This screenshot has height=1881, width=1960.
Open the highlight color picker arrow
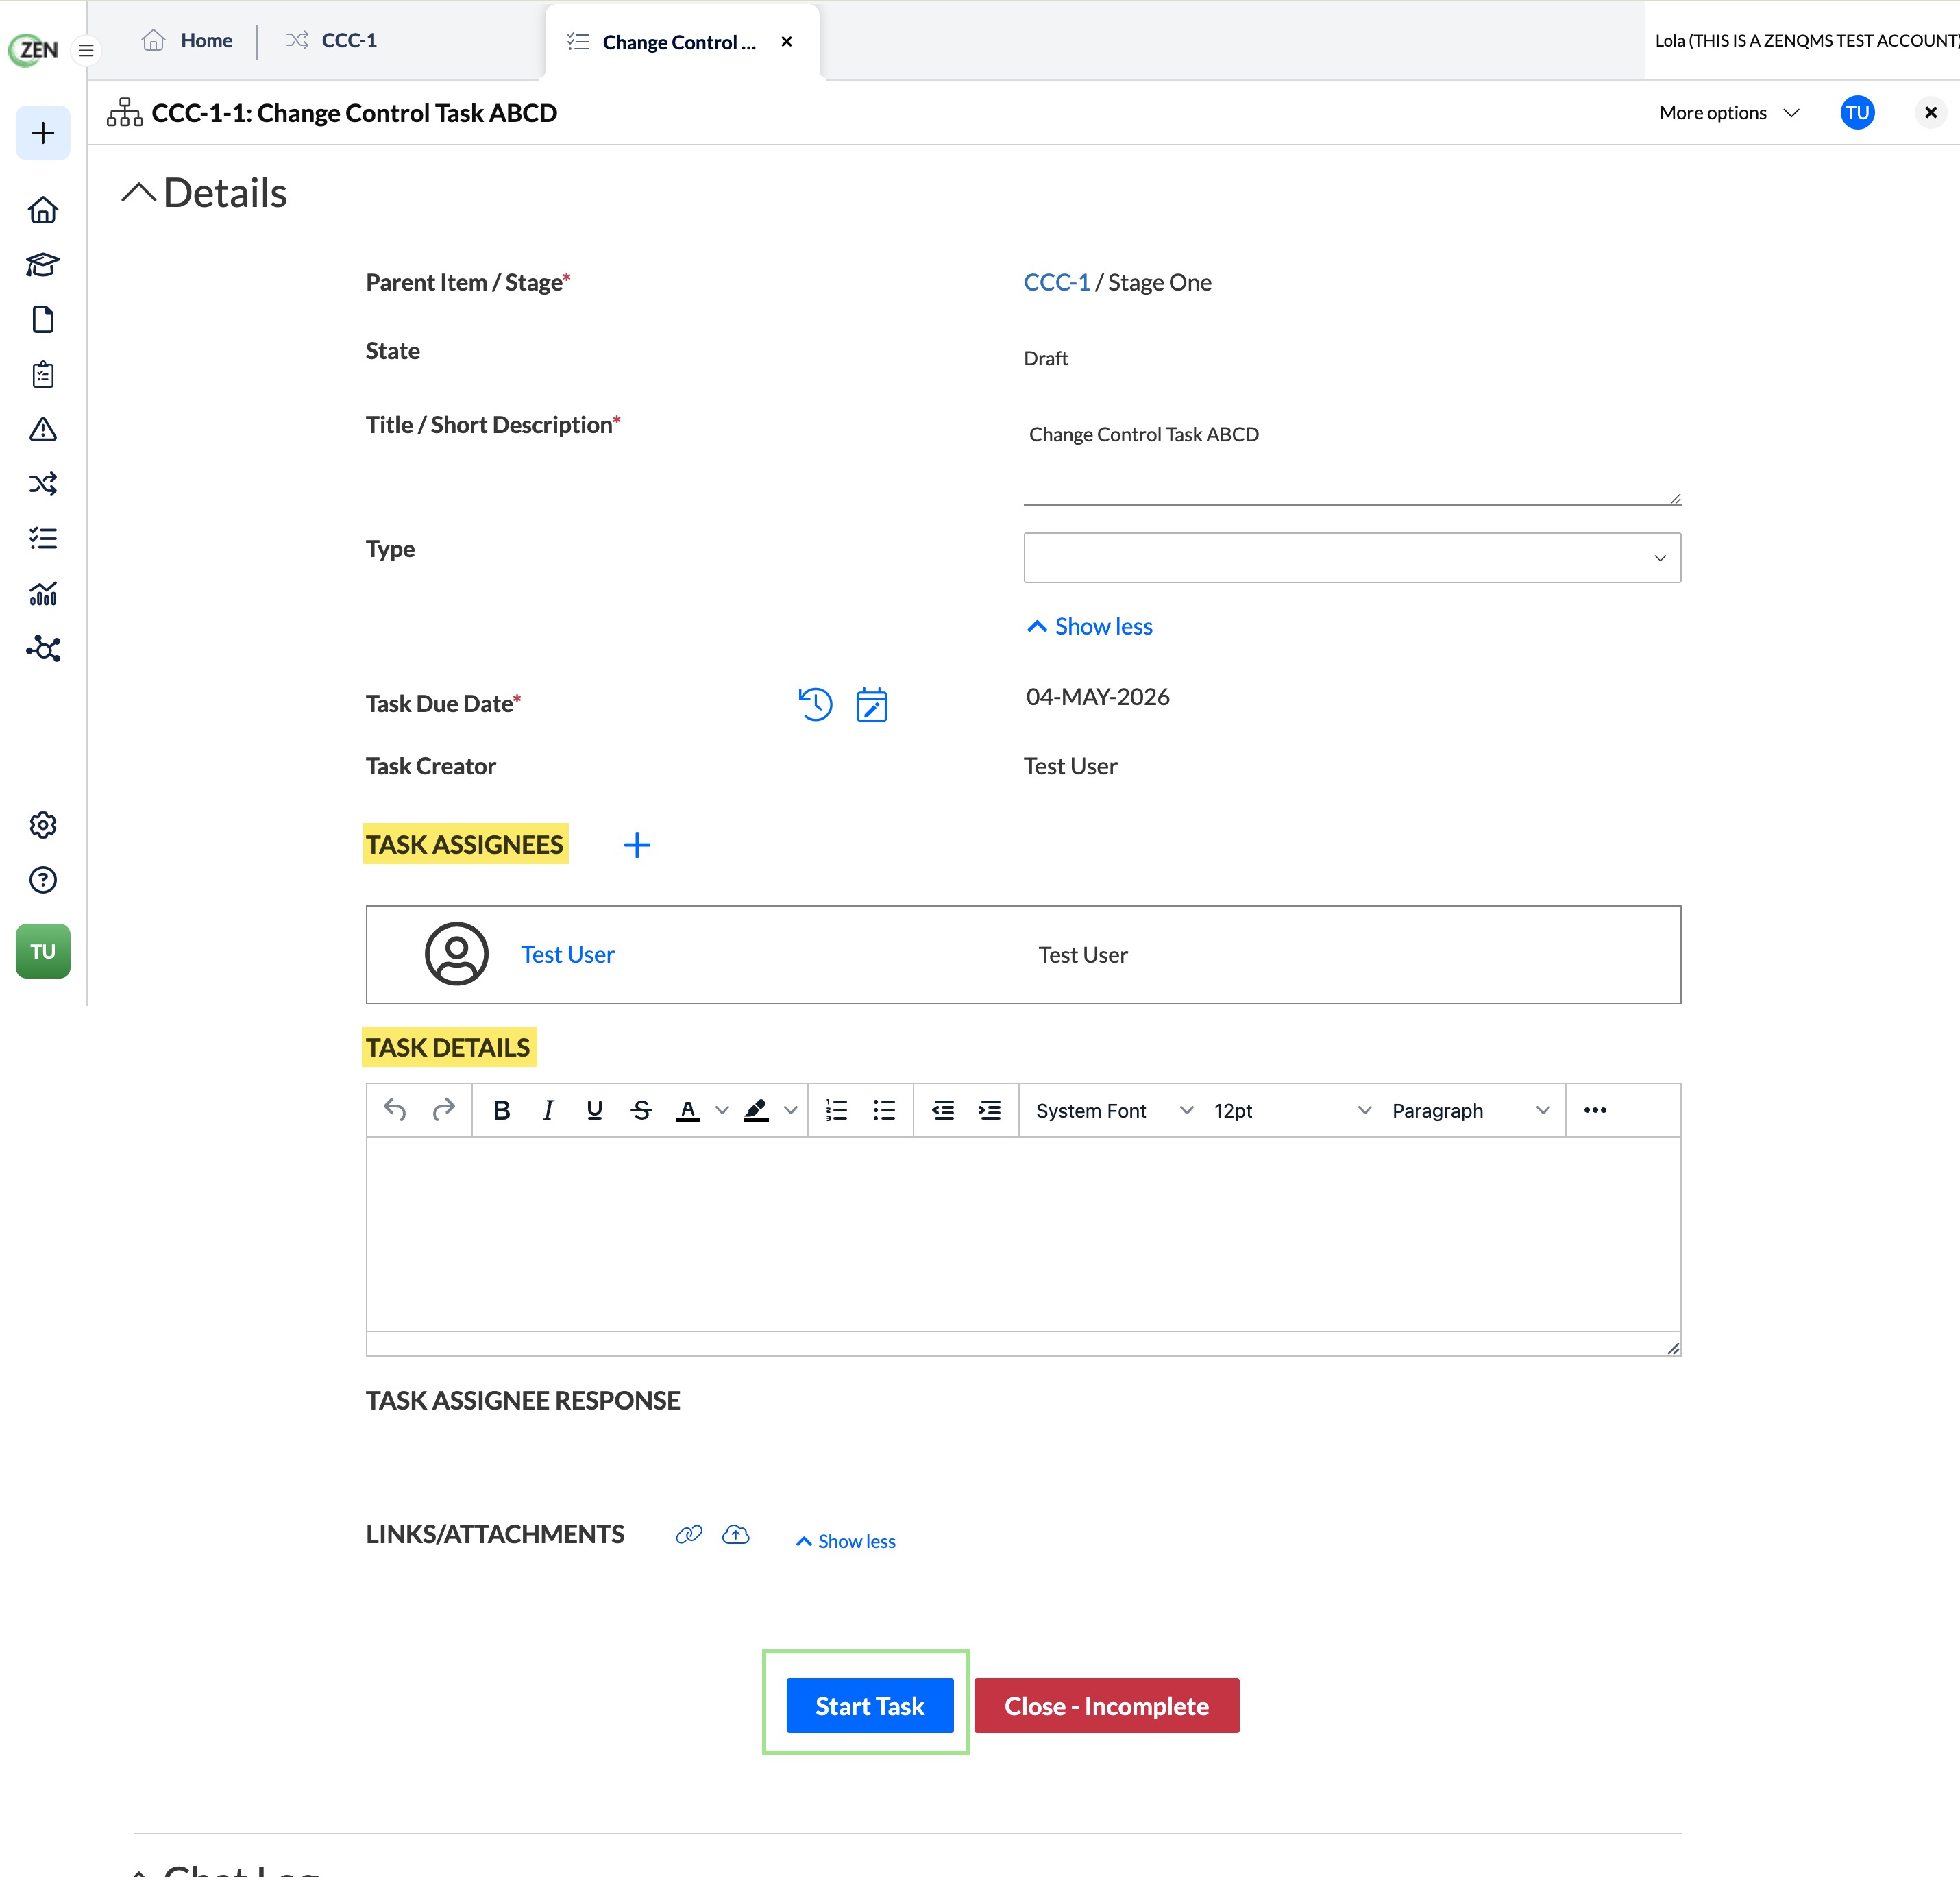[790, 1110]
